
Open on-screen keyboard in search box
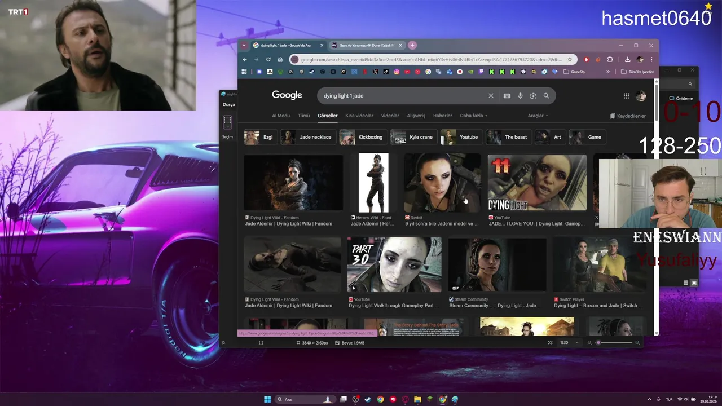507,96
